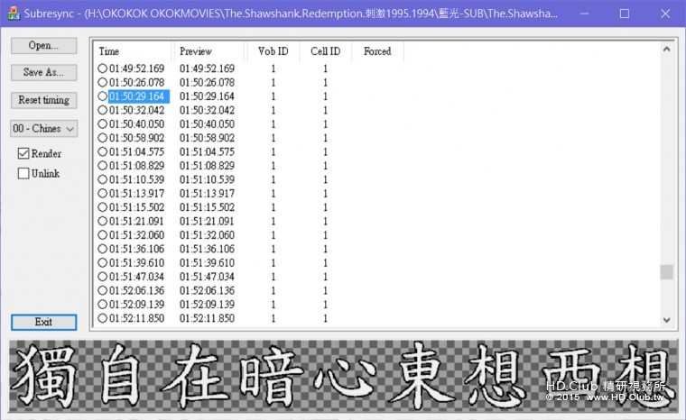This screenshot has width=686, height=420.
Task: Click the vertical scrollbar thumb
Action: pyautogui.click(x=666, y=272)
